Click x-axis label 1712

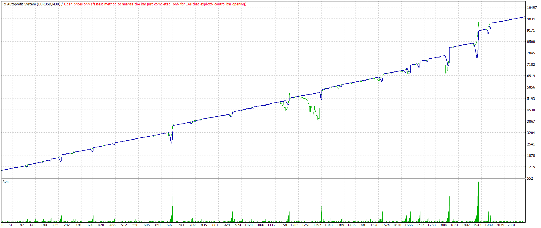[x=420, y=225]
